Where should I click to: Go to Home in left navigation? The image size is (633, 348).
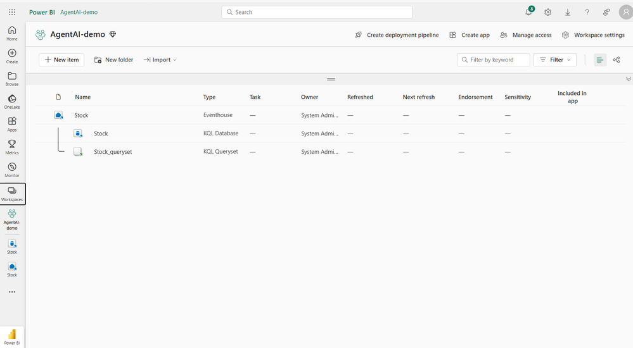click(12, 34)
